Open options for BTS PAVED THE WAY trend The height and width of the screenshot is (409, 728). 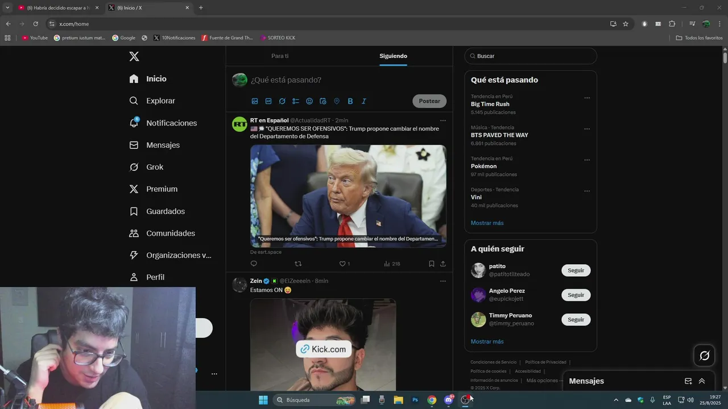coord(587,129)
